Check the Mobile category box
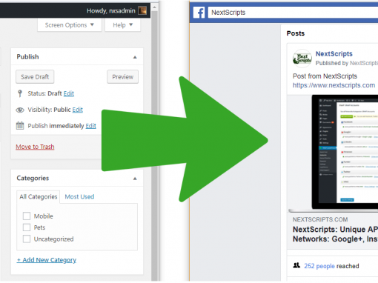 coord(27,216)
